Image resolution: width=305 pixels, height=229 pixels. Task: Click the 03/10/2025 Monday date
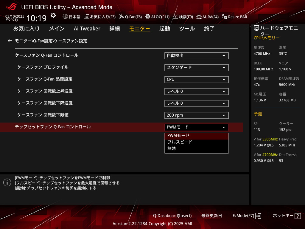pyautogui.click(x=15, y=18)
